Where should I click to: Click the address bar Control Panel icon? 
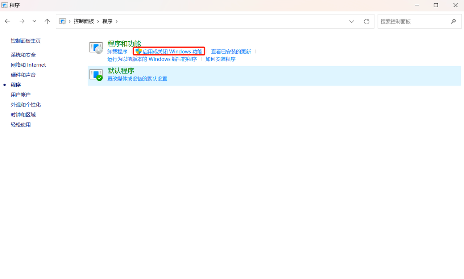63,21
